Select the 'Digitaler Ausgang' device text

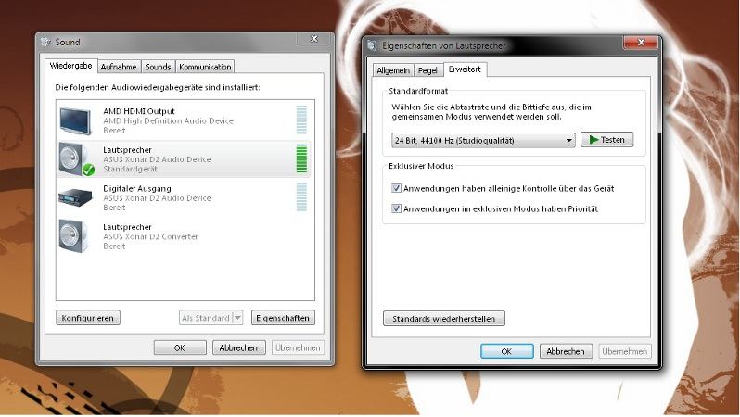(137, 188)
